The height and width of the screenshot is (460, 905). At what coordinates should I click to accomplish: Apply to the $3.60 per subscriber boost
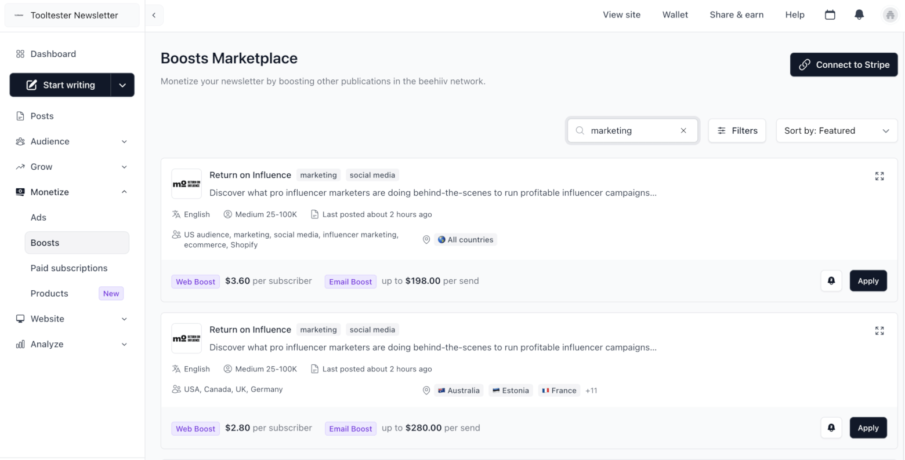[868, 281]
